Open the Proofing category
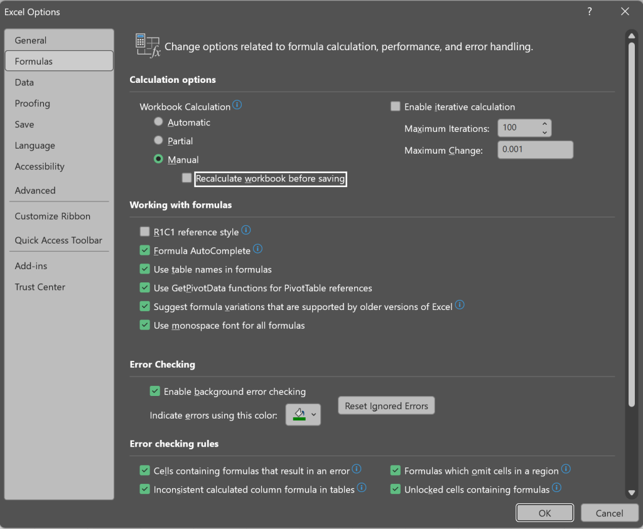 pyautogui.click(x=59, y=104)
